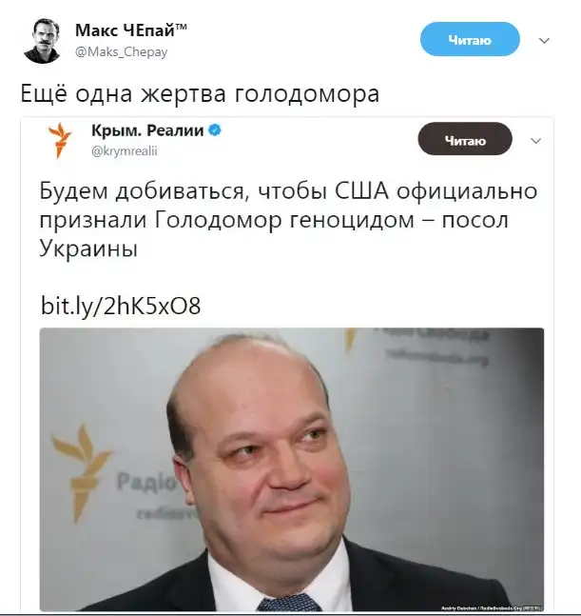
Task: Toggle the dark Читаю button for Крым.Реалии
Action: pos(465,139)
